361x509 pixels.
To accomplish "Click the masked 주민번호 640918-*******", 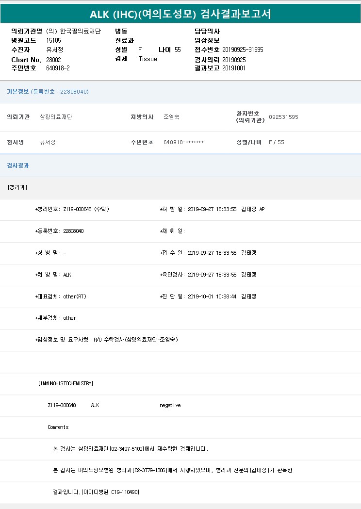I will pos(183,142).
